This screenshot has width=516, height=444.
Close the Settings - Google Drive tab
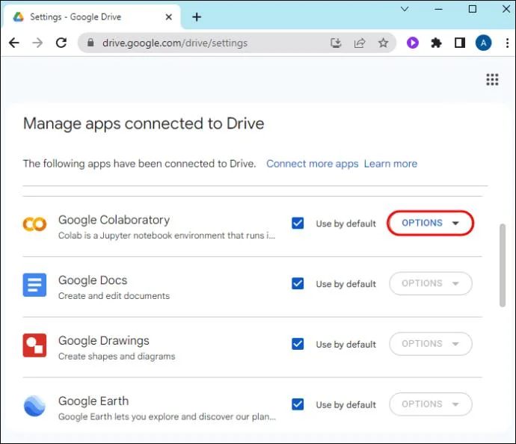168,16
